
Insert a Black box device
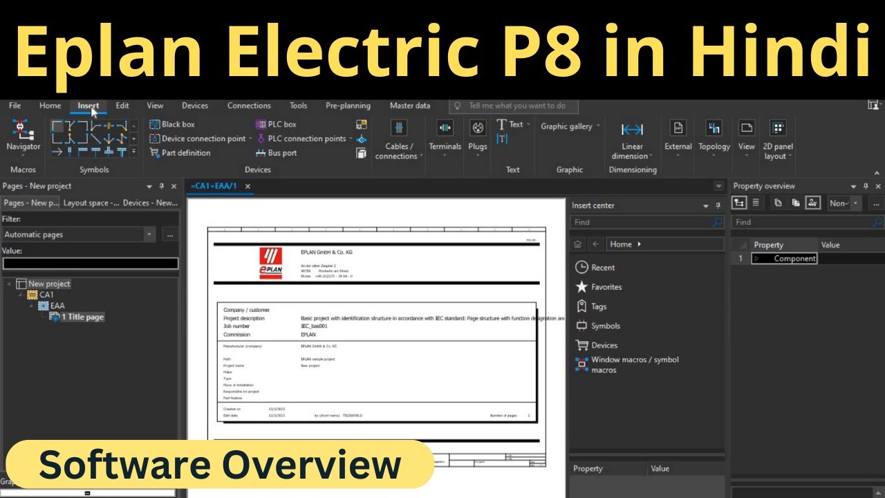172,124
